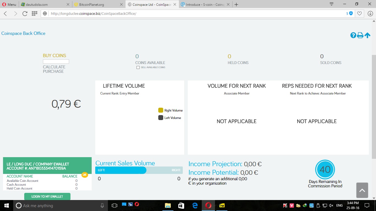The height and width of the screenshot is (211, 376).
Task: Click the Login To My eWallet button
Action: click(x=47, y=196)
